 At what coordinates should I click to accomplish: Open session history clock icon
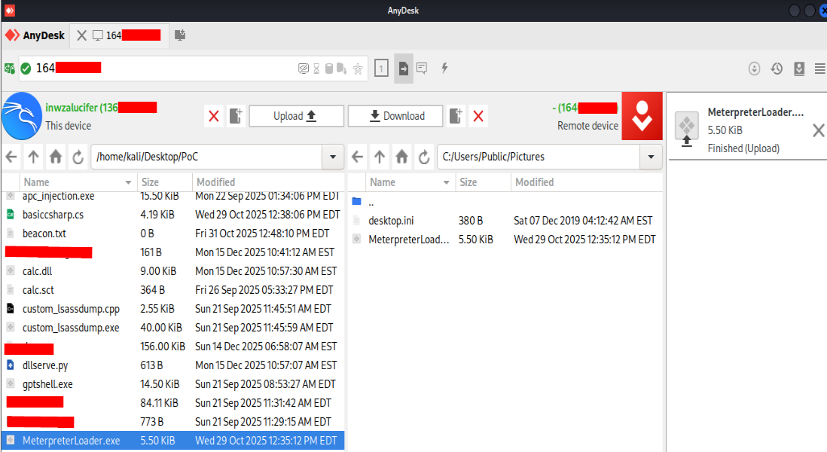(x=777, y=69)
